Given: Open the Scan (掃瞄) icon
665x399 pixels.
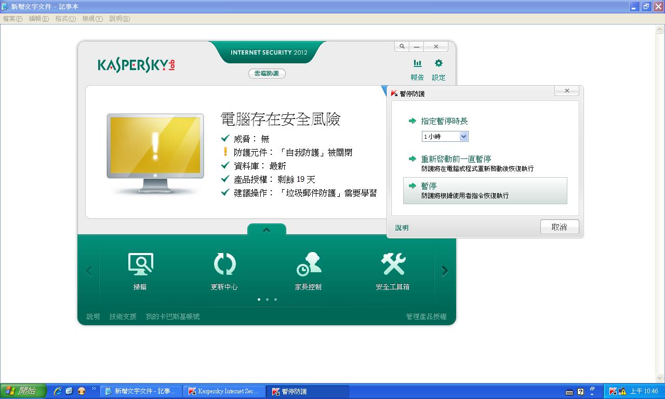Looking at the screenshot, I should [x=140, y=265].
